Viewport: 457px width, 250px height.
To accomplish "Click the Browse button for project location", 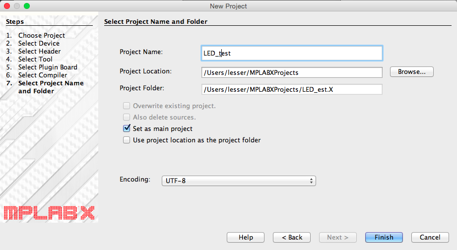I will click(x=411, y=72).
